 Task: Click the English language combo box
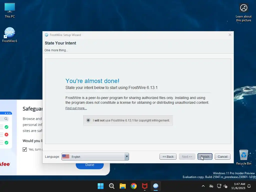[x=95, y=156]
